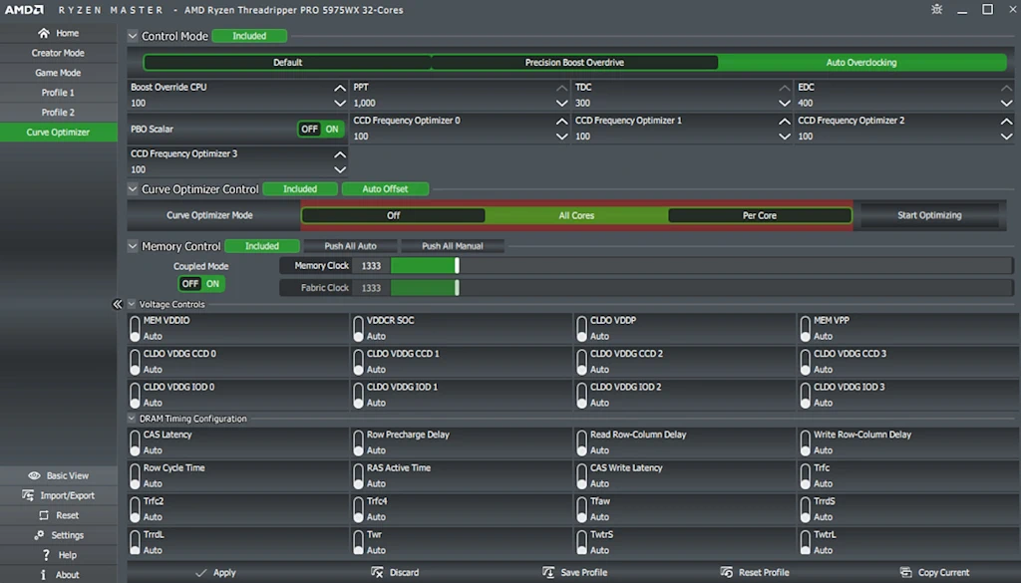Viewport: 1021px width, 583px height.
Task: Collapse the Voltage Controls section
Action: click(132, 304)
